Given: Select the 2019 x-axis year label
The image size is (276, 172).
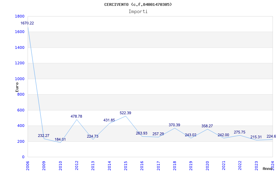Looking at the screenshot, I should pyautogui.click(x=191, y=165).
